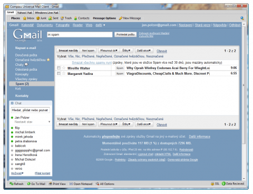
Task: Open Print View in bottom bar
Action: (x=57, y=184)
